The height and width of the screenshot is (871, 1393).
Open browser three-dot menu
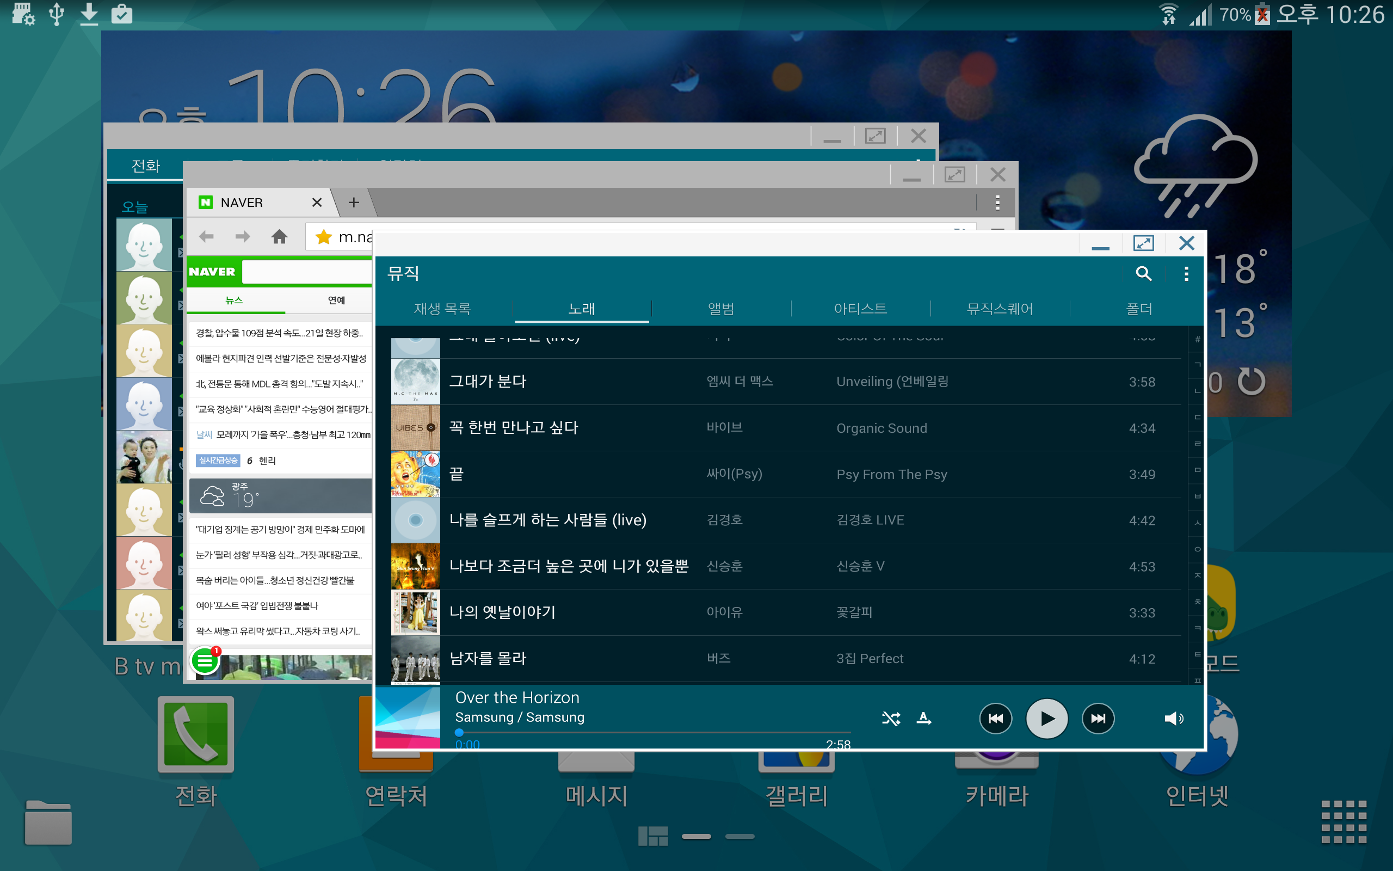point(997,202)
